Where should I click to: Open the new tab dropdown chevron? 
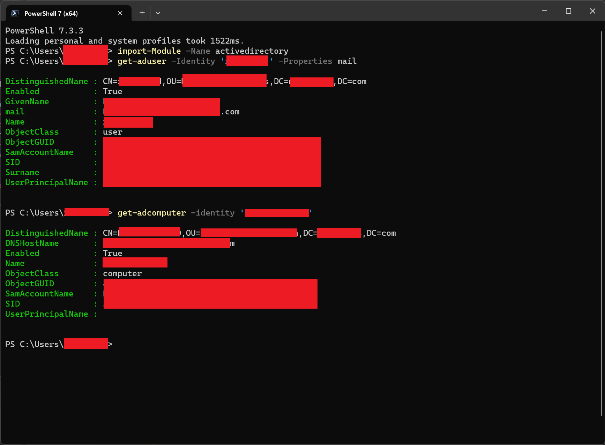158,13
